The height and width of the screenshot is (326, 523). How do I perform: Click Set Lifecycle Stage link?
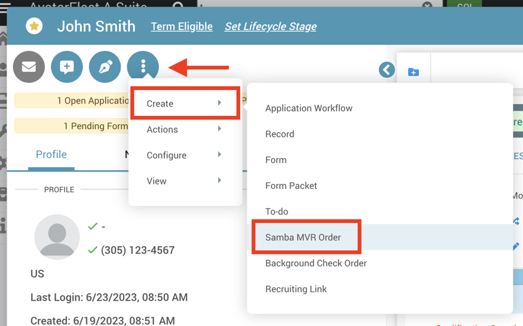tap(270, 27)
